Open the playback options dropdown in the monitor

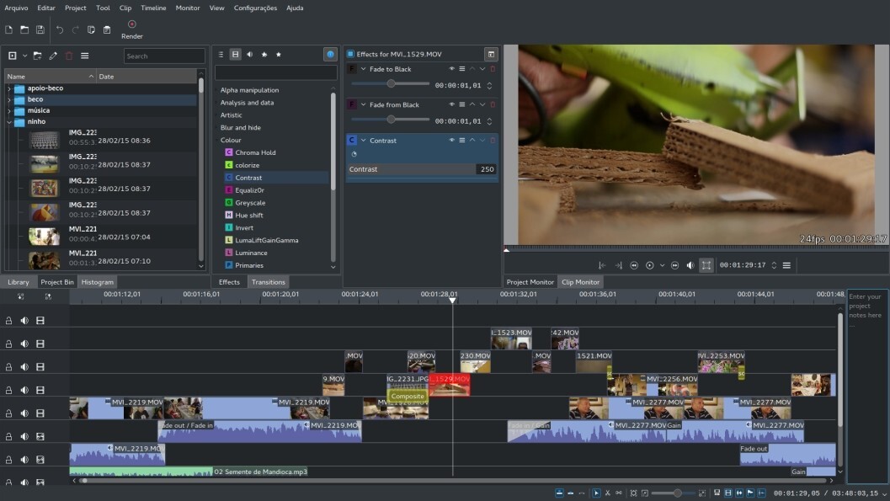(662, 264)
